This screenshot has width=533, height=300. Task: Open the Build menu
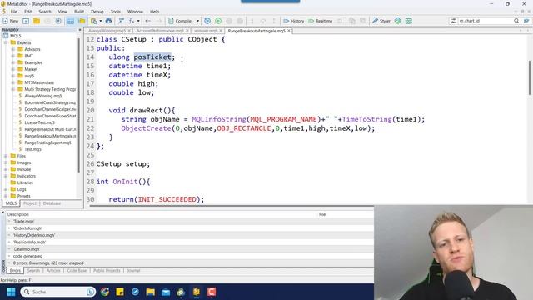pyautogui.click(x=79, y=12)
